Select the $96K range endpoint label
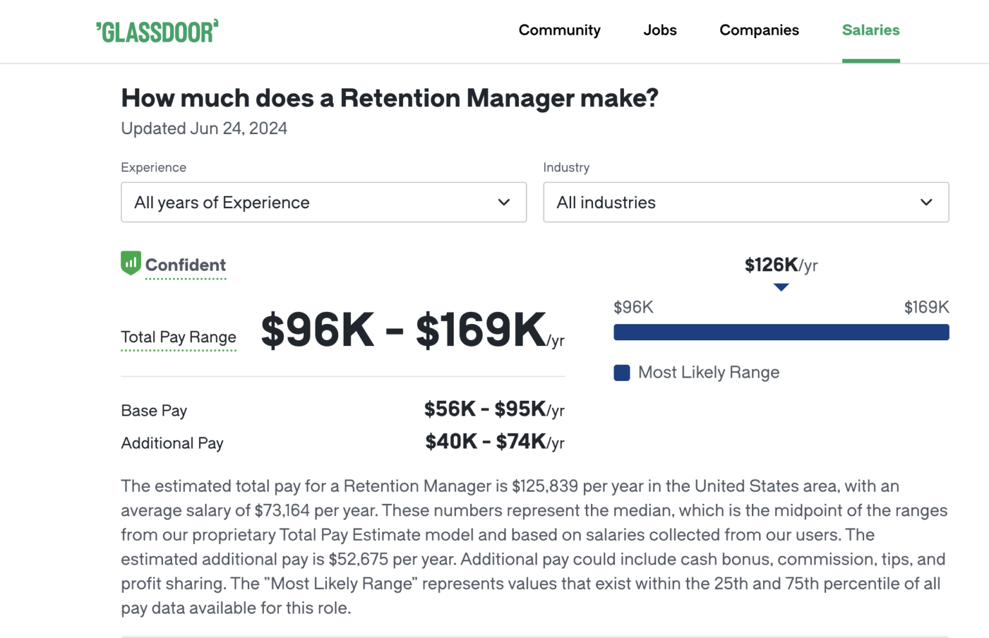The width and height of the screenshot is (989, 638). (634, 307)
